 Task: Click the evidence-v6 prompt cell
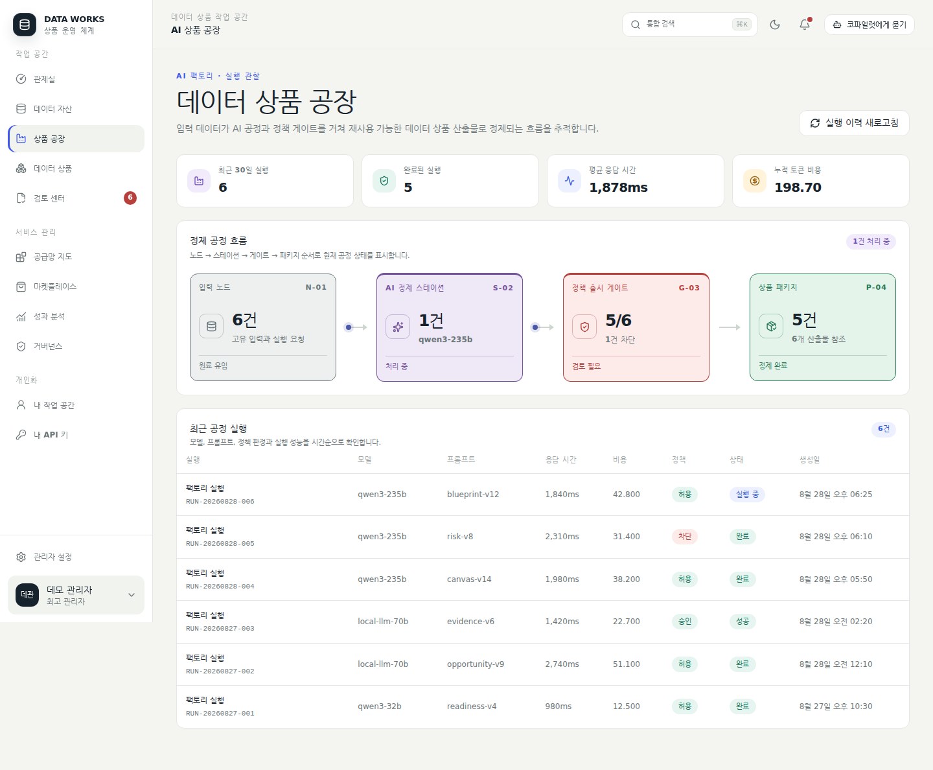click(470, 622)
